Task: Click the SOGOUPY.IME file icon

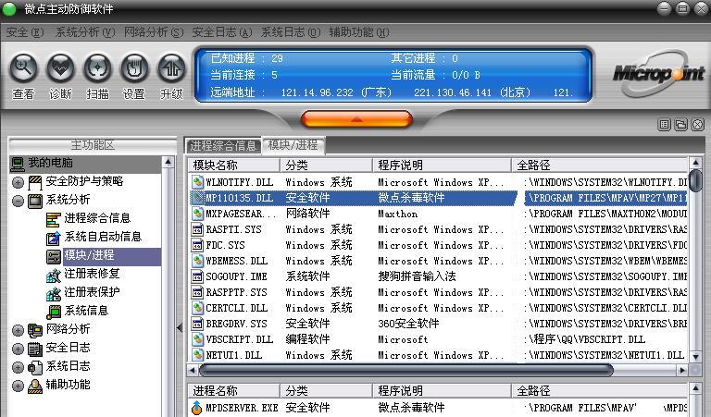Action: click(197, 276)
